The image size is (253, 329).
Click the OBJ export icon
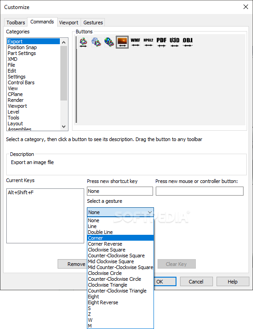(188, 42)
